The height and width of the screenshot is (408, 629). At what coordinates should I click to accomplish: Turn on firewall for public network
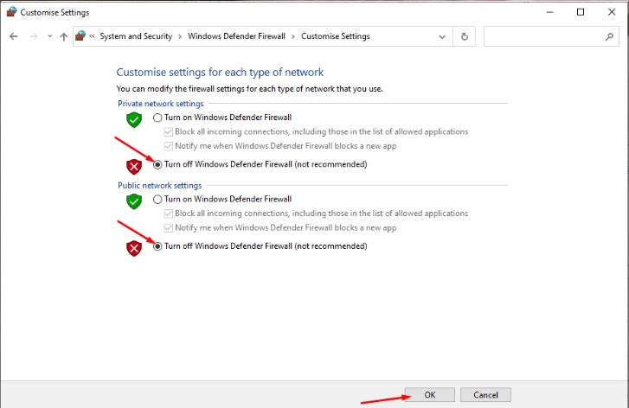(157, 200)
